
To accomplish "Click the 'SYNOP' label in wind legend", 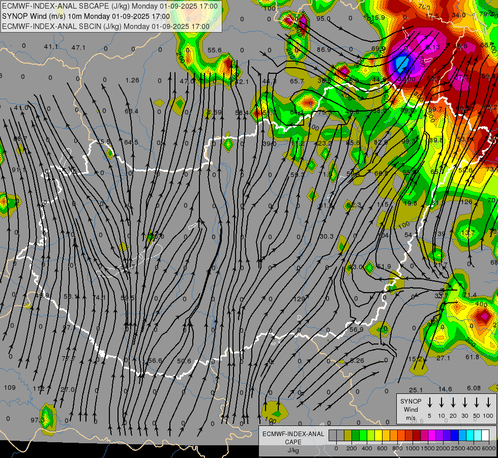I will coord(411,401).
